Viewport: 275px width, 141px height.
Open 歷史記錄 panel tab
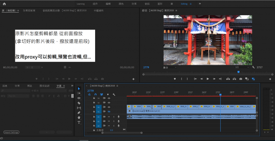(45, 86)
